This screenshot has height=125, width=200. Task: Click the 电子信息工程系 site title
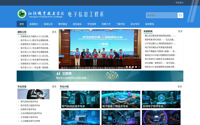click(86, 14)
